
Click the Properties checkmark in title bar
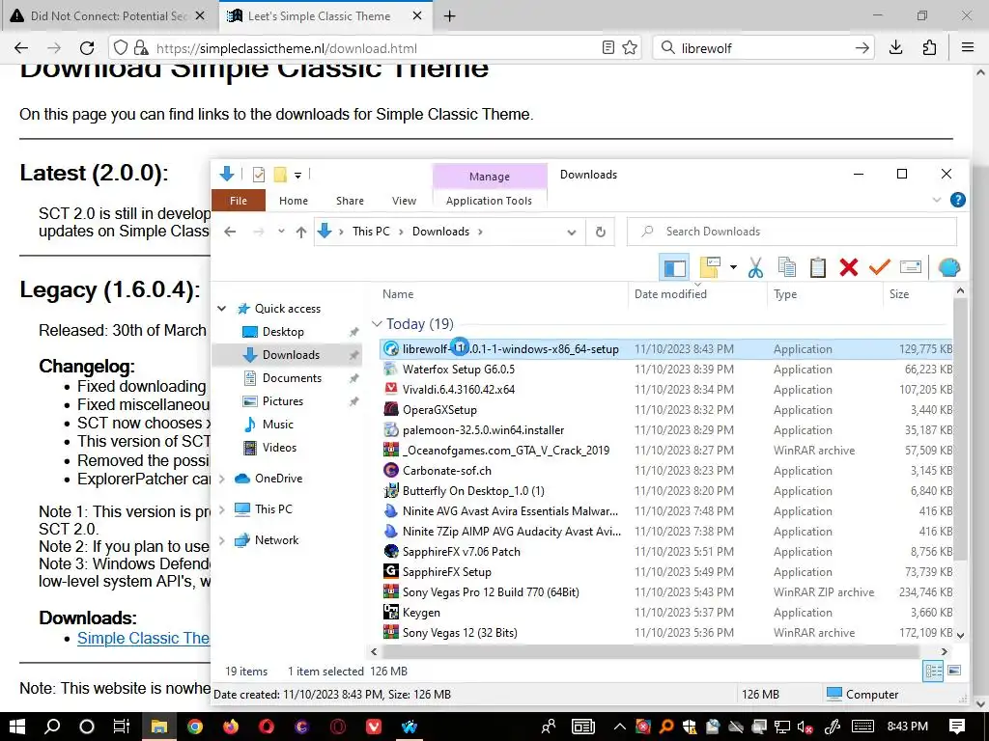259,175
